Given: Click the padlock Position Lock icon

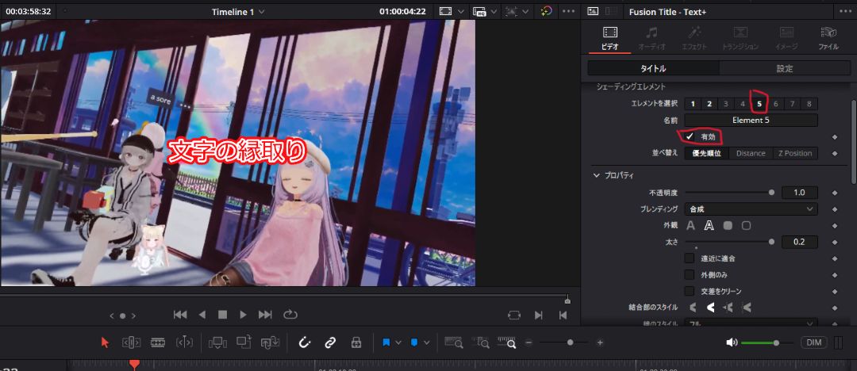Looking at the screenshot, I should click(356, 342).
